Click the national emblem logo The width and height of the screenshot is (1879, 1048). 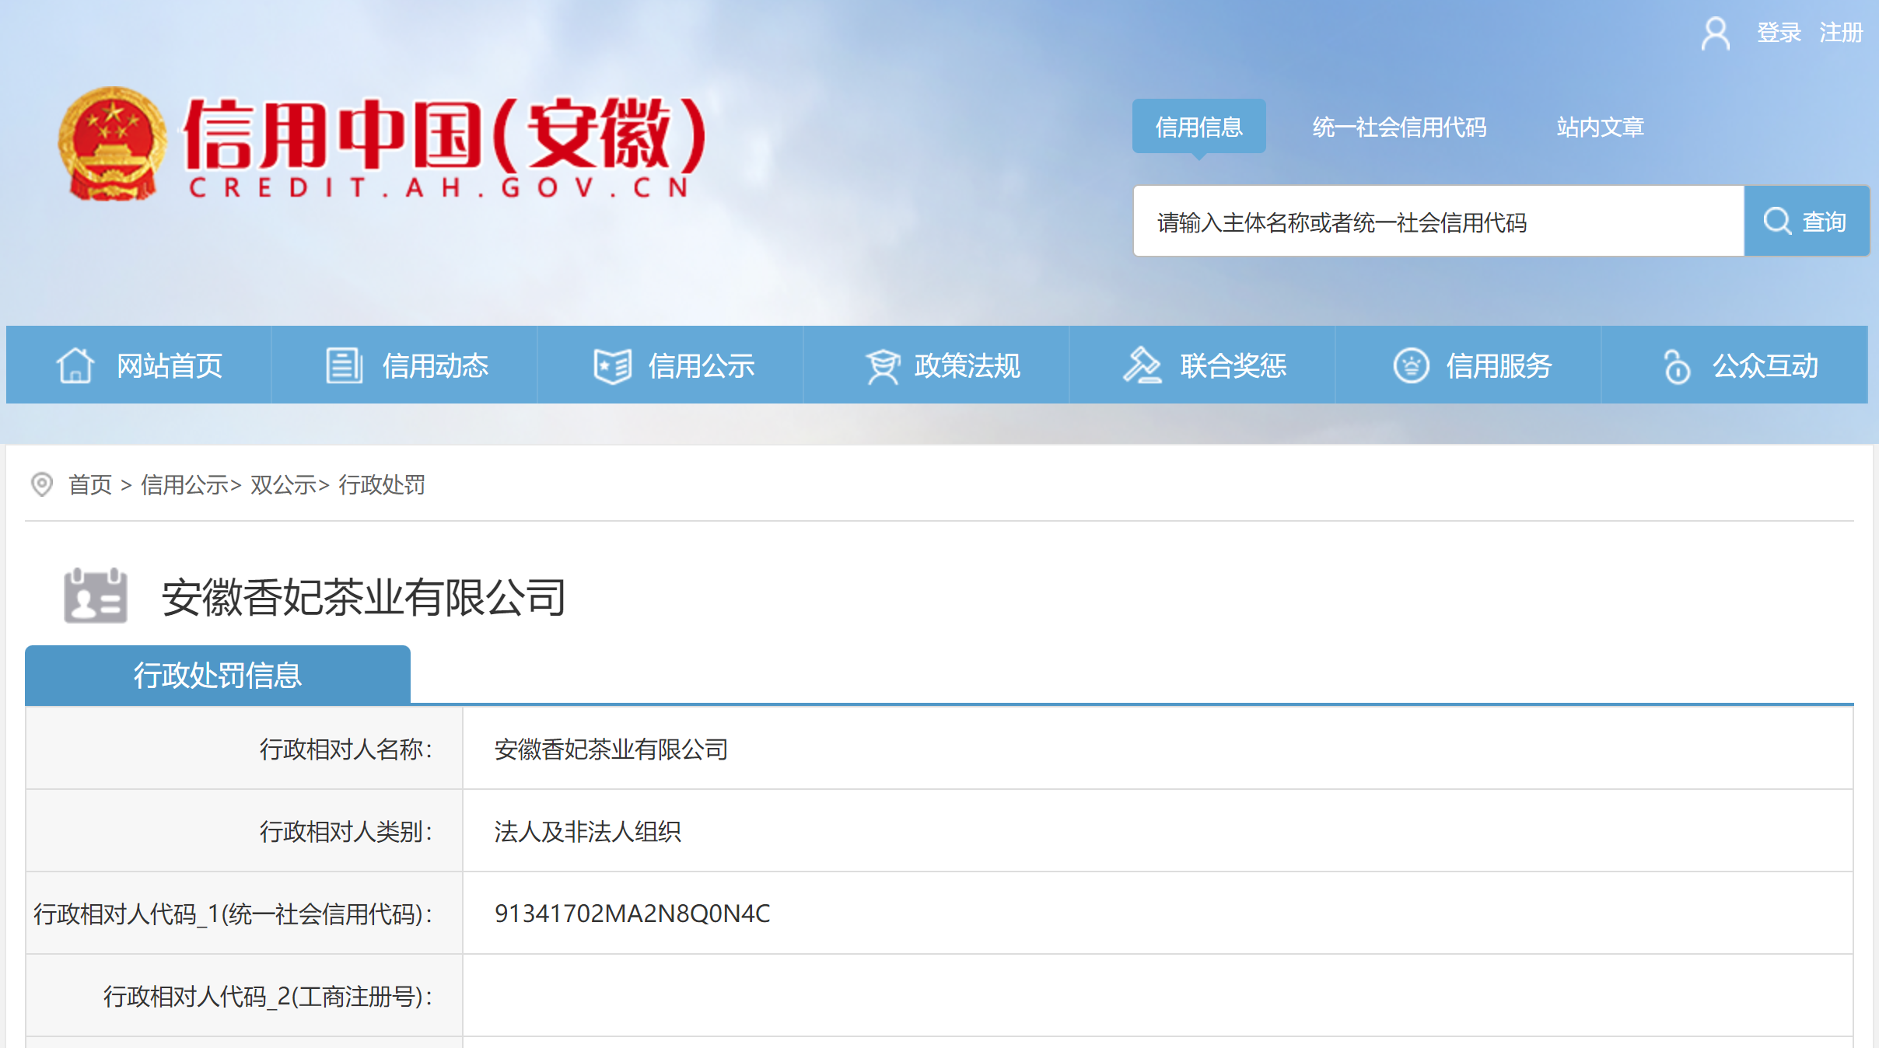[x=113, y=144]
